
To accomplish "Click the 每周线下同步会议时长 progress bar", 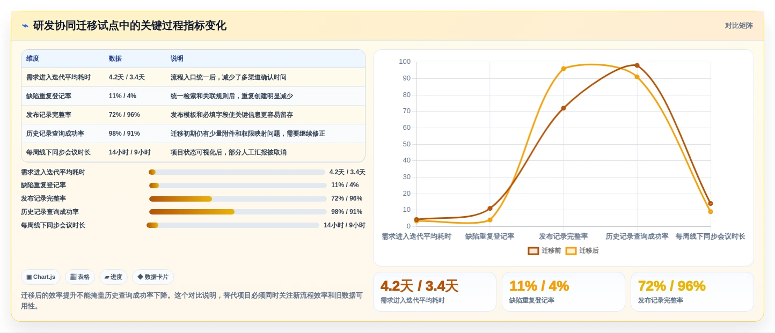I will (x=233, y=225).
